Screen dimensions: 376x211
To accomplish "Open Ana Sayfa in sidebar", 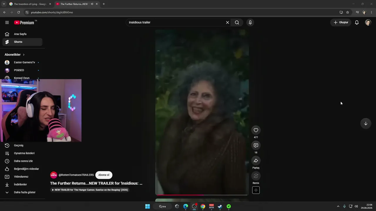I will pos(23,34).
